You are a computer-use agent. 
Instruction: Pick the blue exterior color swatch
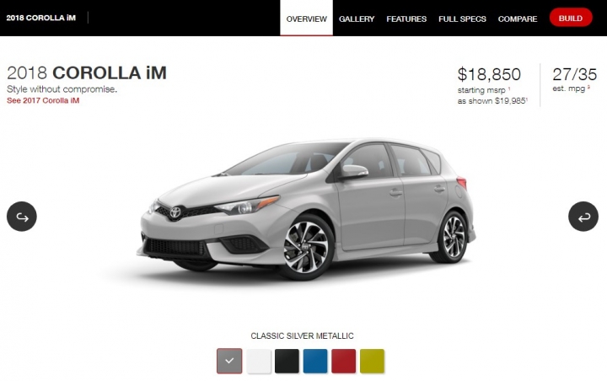315,361
